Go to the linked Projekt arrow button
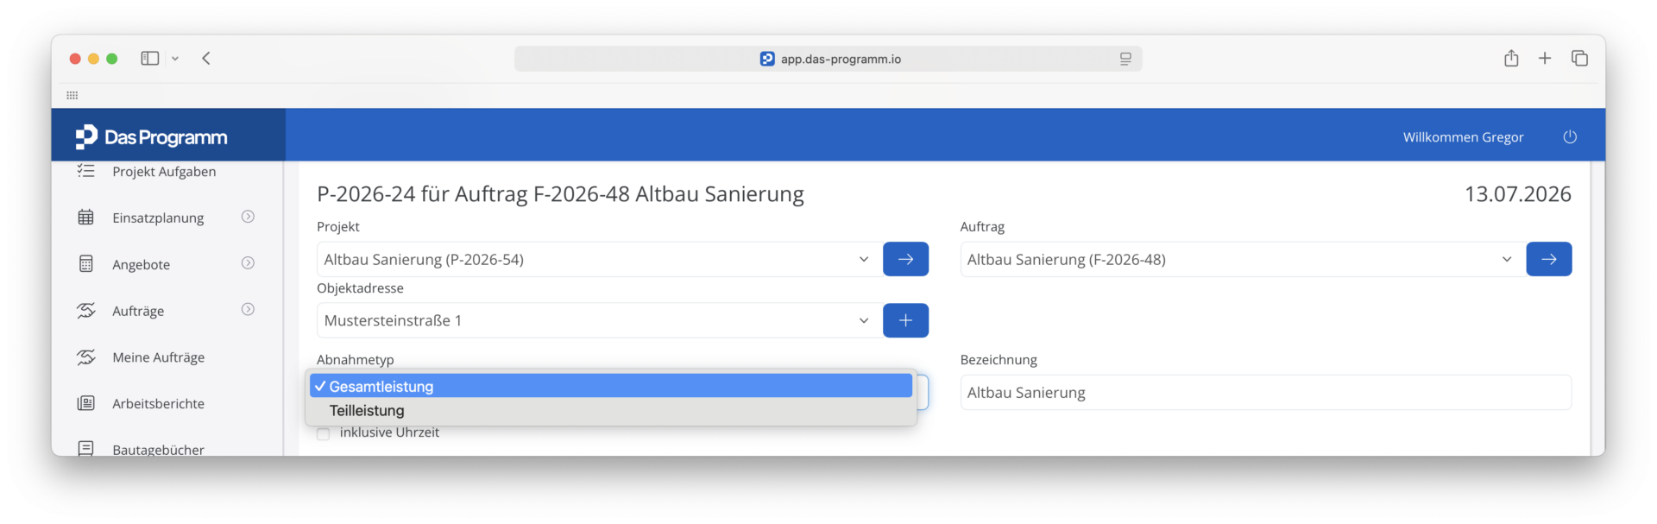1657x524 pixels. click(x=905, y=259)
